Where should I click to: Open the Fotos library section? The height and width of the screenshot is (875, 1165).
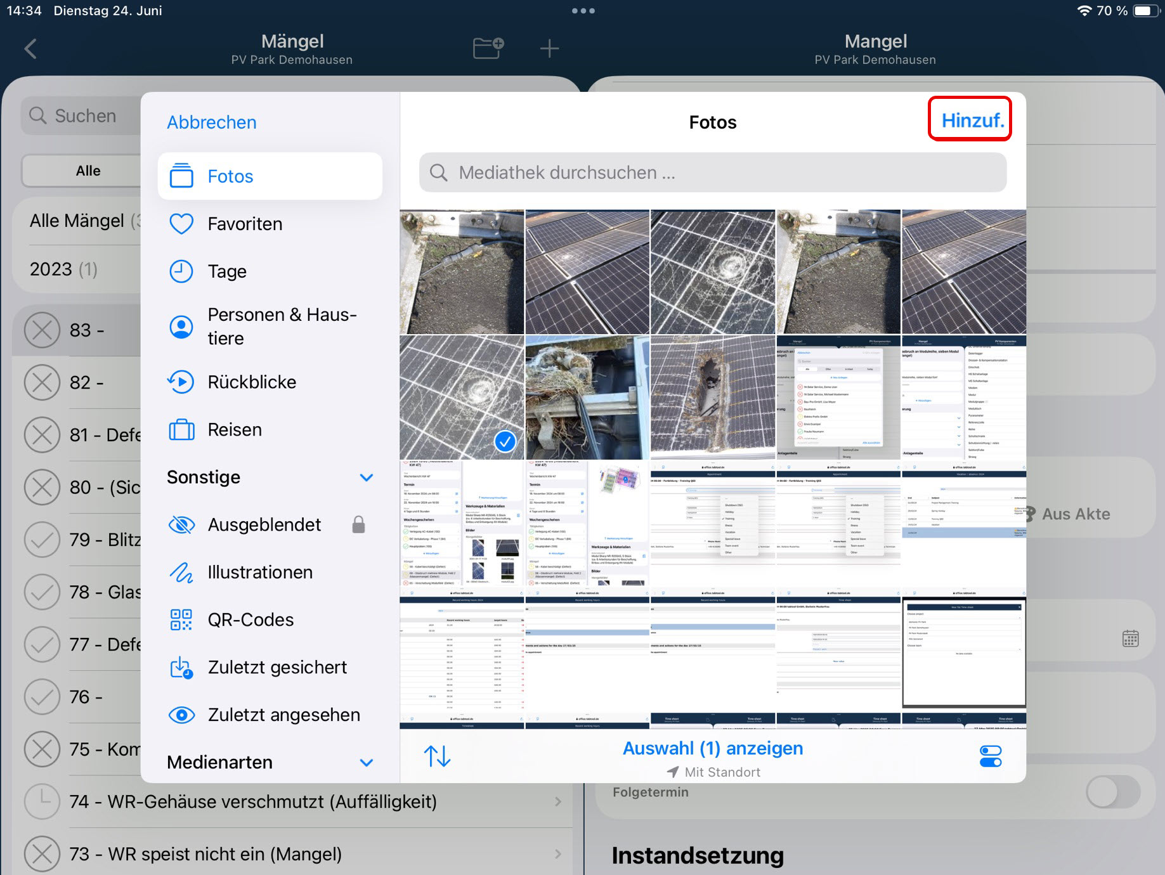[270, 176]
